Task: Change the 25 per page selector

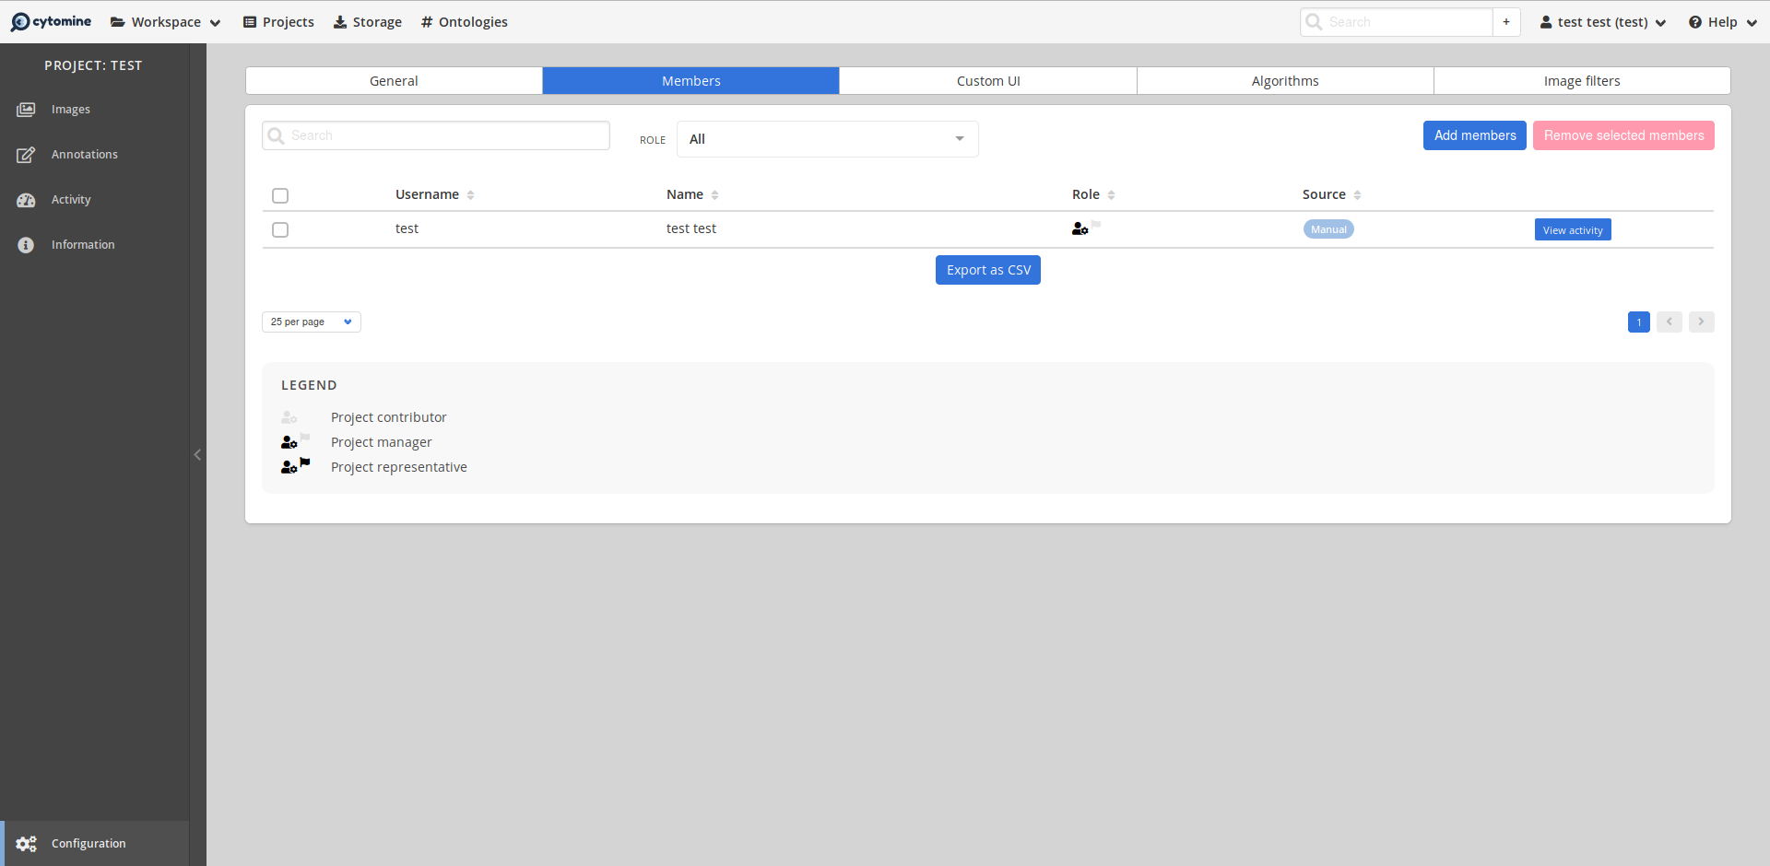Action: click(311, 322)
